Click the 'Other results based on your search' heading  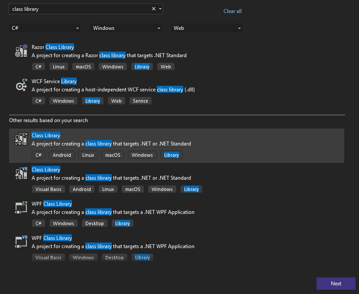coord(49,120)
